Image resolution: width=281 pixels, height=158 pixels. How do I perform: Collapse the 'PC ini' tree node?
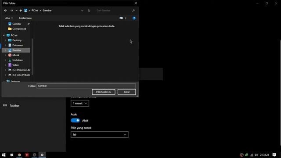click(x=4, y=36)
